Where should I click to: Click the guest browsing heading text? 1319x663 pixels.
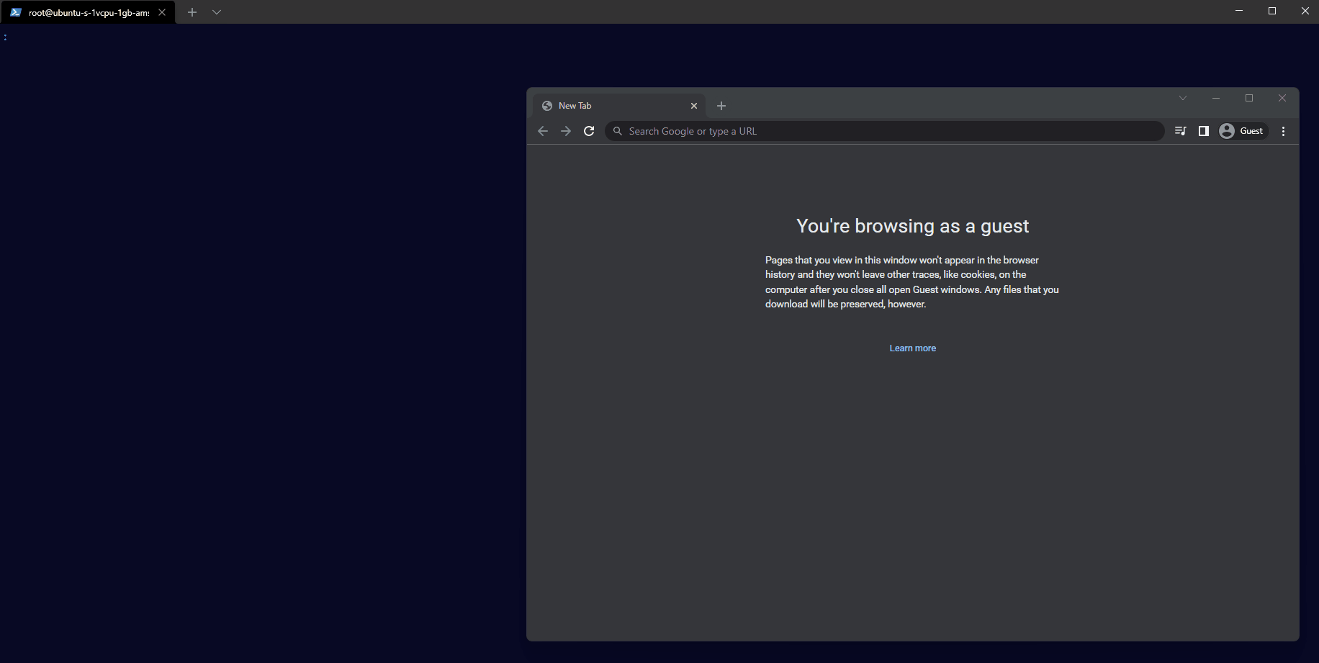point(911,225)
